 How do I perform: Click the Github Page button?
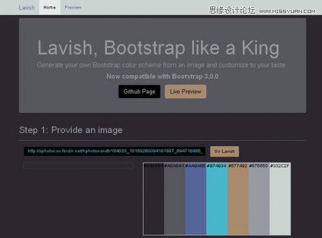point(139,92)
